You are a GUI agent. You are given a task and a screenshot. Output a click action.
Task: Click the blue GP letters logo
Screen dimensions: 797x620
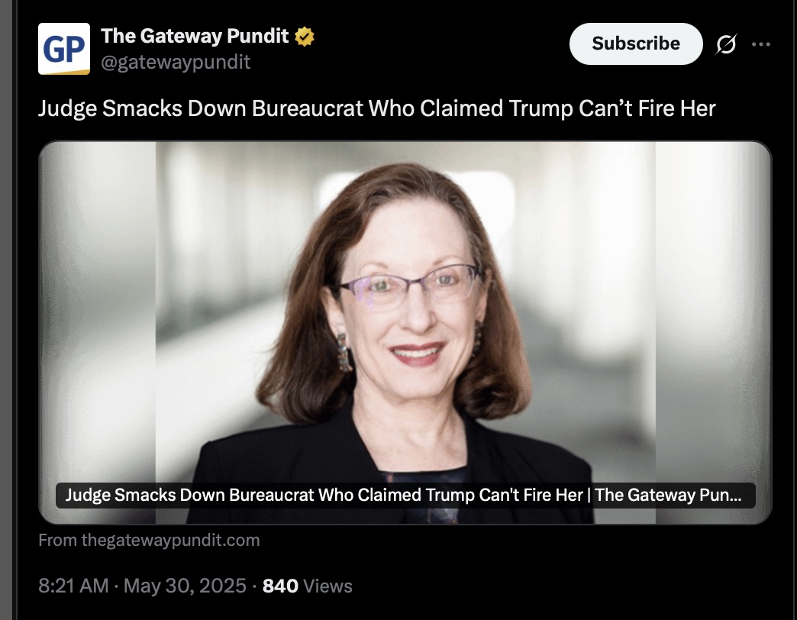point(64,50)
